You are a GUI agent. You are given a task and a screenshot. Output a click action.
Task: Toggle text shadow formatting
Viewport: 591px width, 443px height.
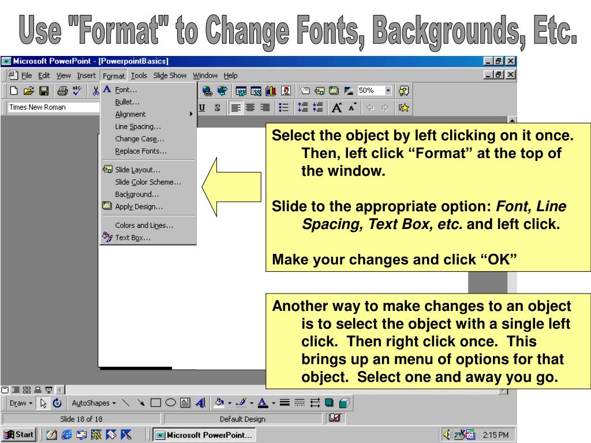(217, 108)
